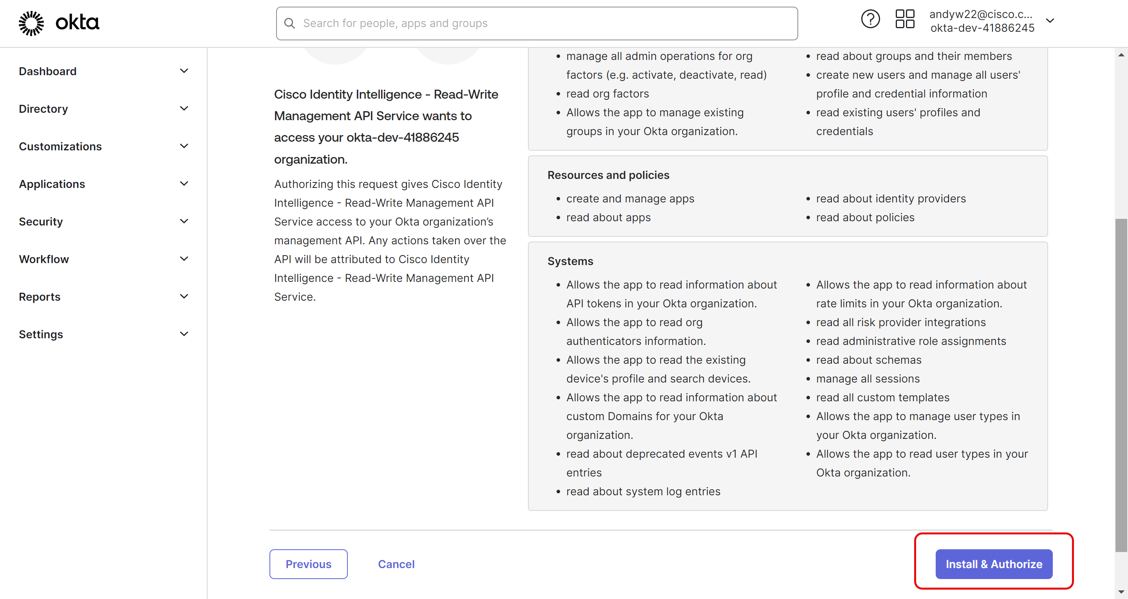This screenshot has width=1128, height=599.
Task: Open the Applications menu item
Action: click(52, 184)
